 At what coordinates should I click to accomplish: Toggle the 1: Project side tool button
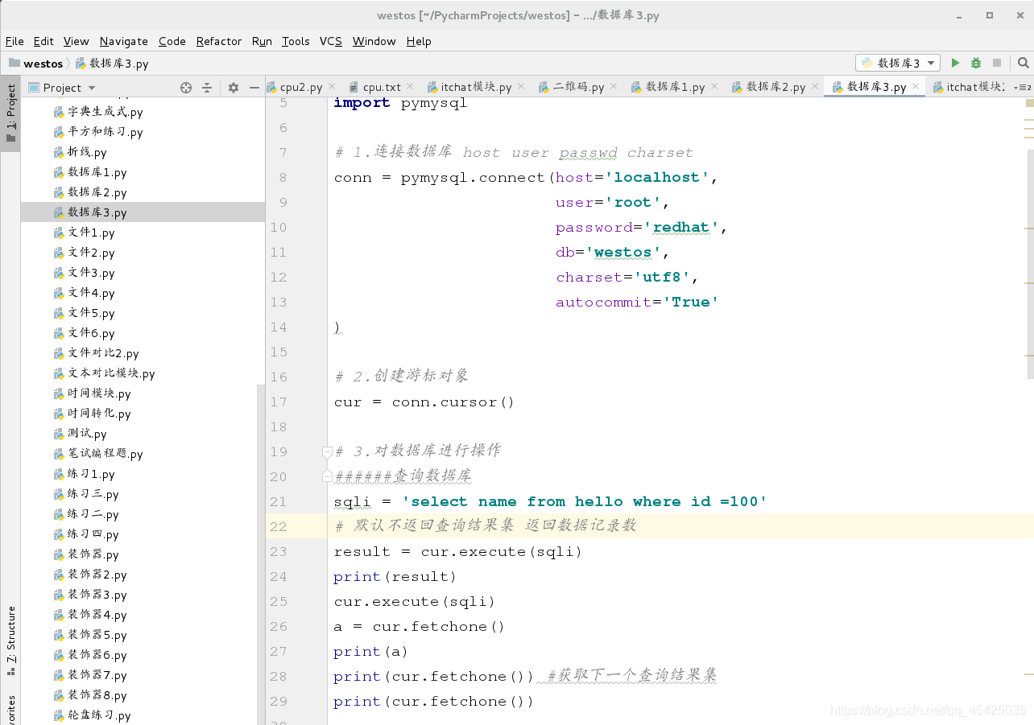coord(10,113)
